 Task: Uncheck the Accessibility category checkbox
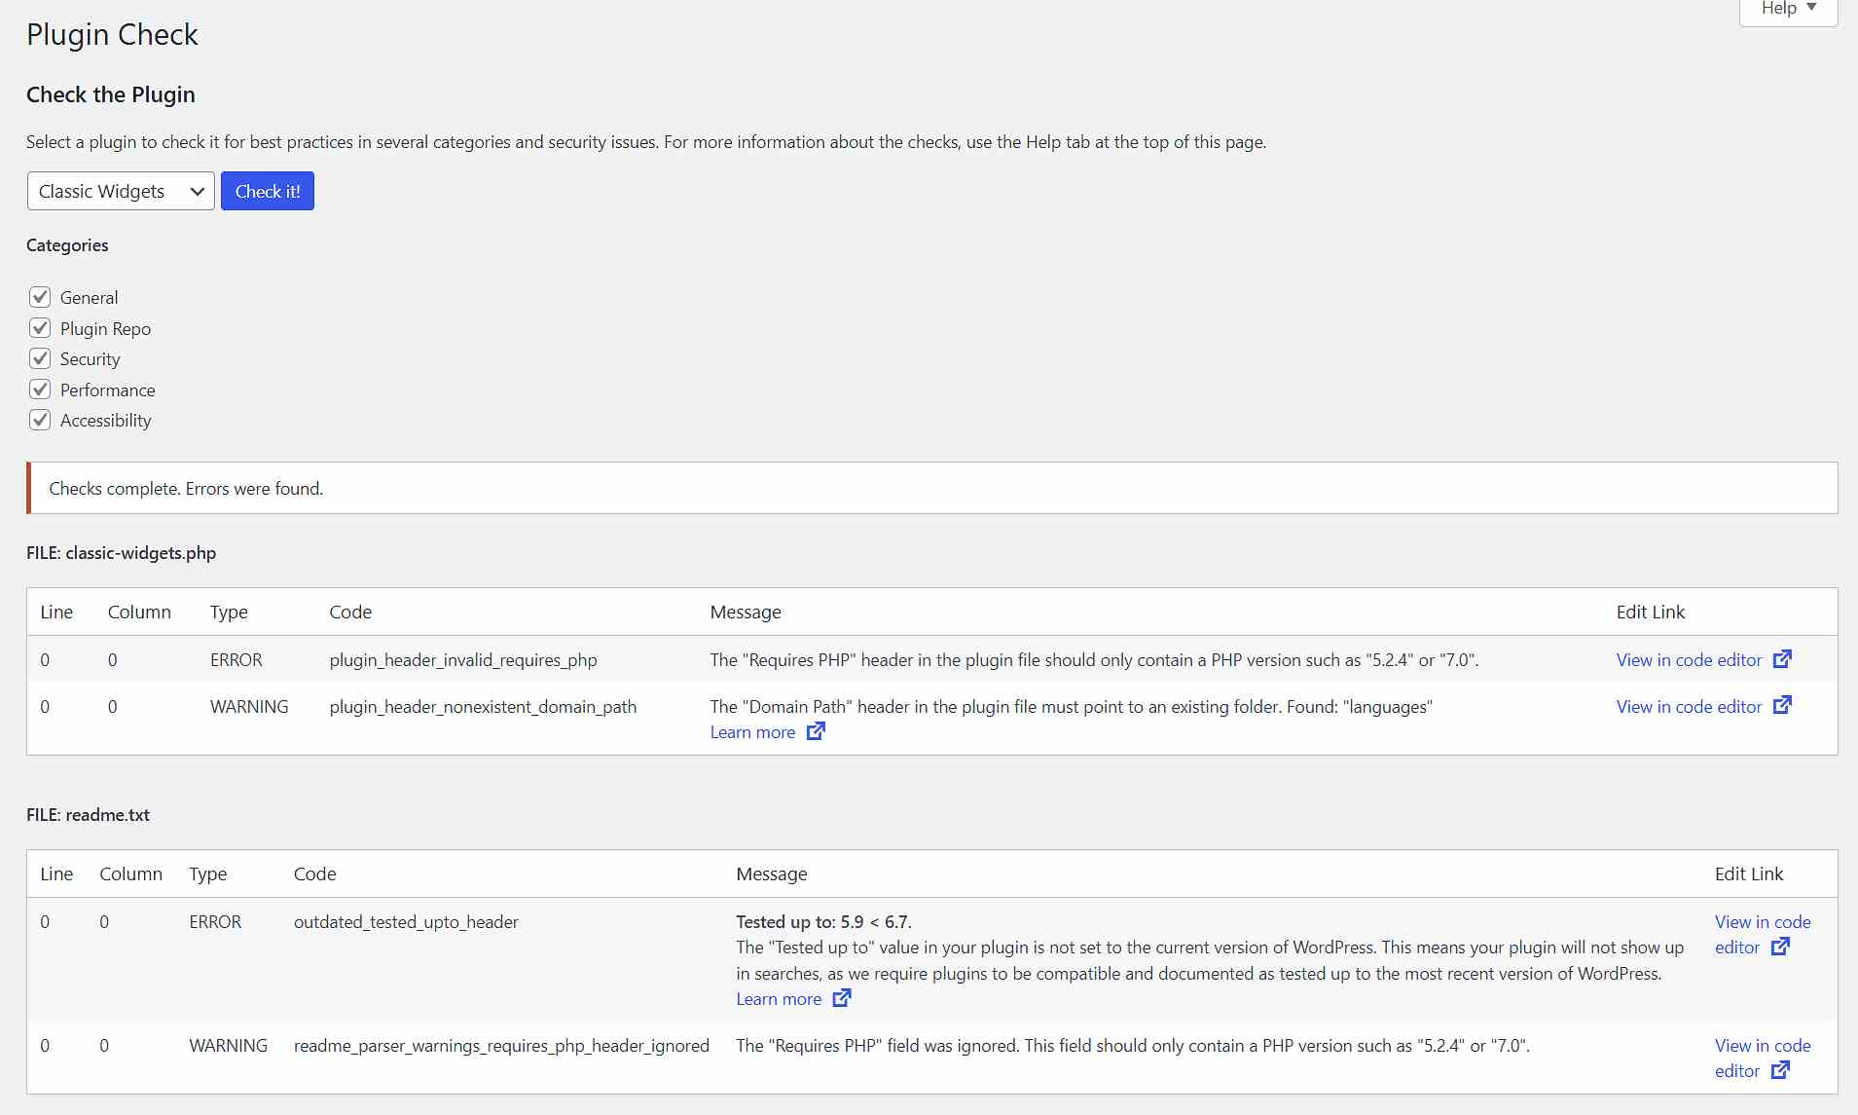(x=40, y=420)
